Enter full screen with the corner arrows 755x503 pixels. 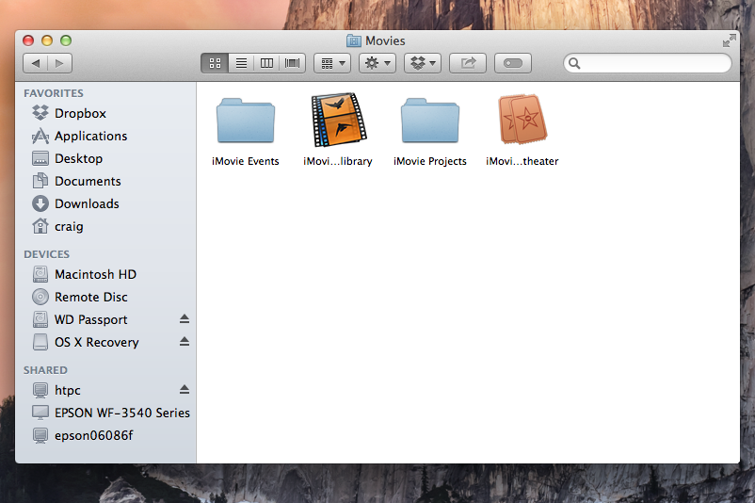pyautogui.click(x=729, y=41)
